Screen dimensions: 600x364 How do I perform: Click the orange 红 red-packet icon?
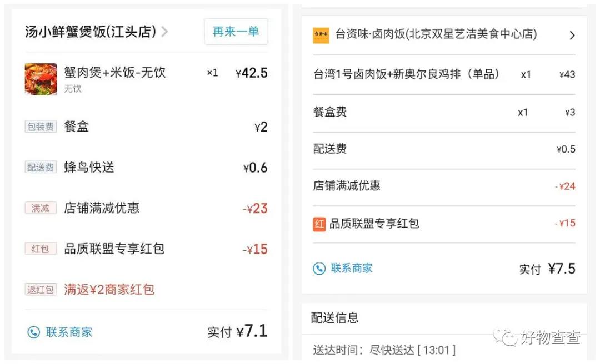319,224
